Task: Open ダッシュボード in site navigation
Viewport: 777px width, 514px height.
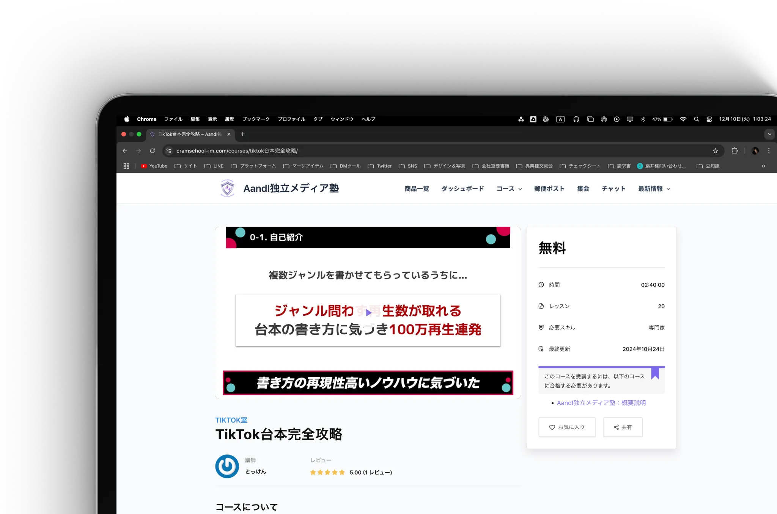Action: coord(462,189)
